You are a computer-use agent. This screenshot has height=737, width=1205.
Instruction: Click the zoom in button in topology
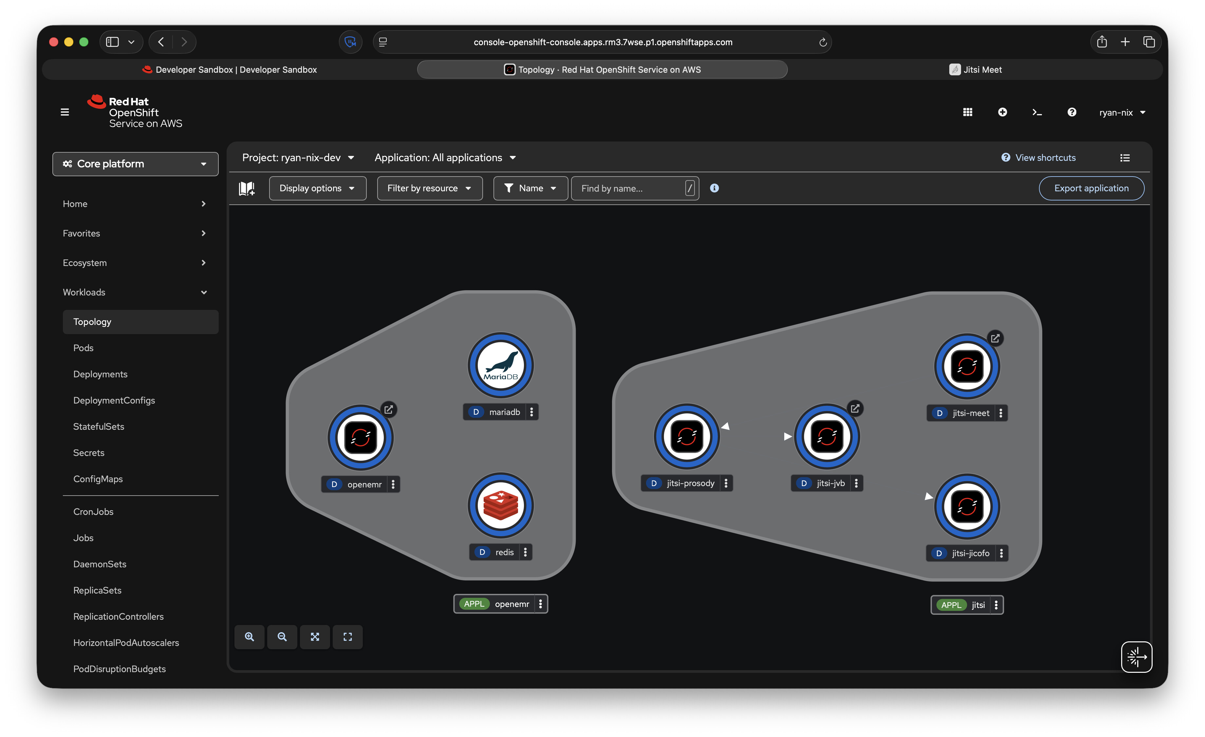(250, 637)
